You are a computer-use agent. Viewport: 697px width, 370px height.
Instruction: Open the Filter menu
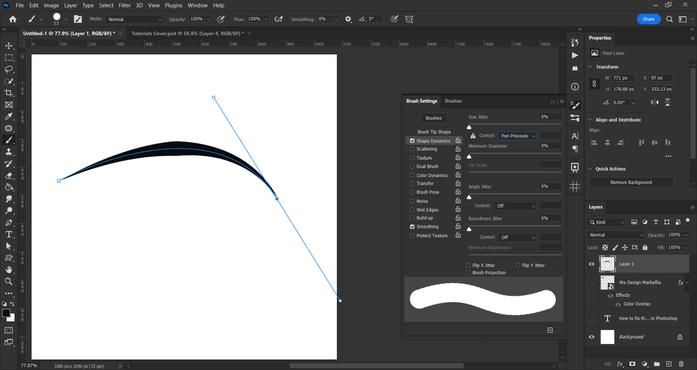click(x=125, y=5)
